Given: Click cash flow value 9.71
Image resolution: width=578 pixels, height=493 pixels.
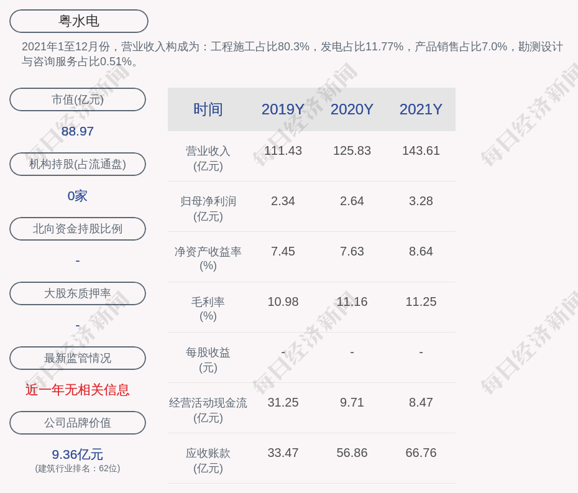Looking at the screenshot, I should point(352,402).
